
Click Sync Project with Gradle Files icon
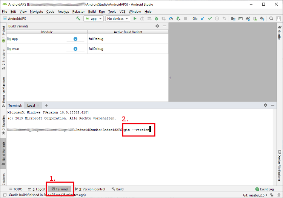click(x=248, y=18)
